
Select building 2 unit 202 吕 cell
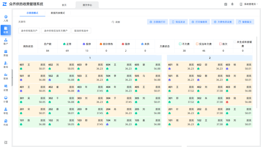point(210,111)
